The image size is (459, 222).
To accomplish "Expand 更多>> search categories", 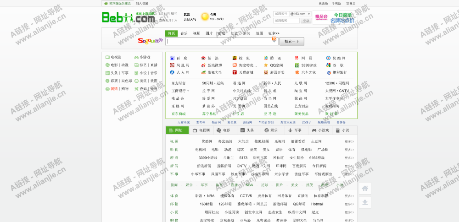I will 274,33.
